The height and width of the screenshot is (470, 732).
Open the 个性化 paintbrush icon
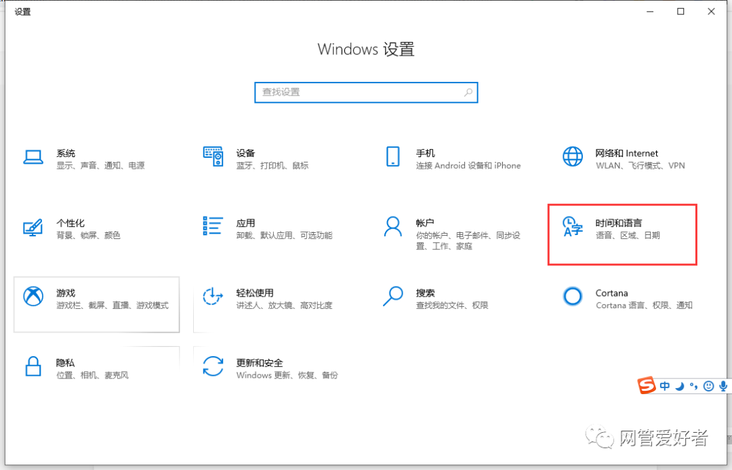click(x=33, y=227)
